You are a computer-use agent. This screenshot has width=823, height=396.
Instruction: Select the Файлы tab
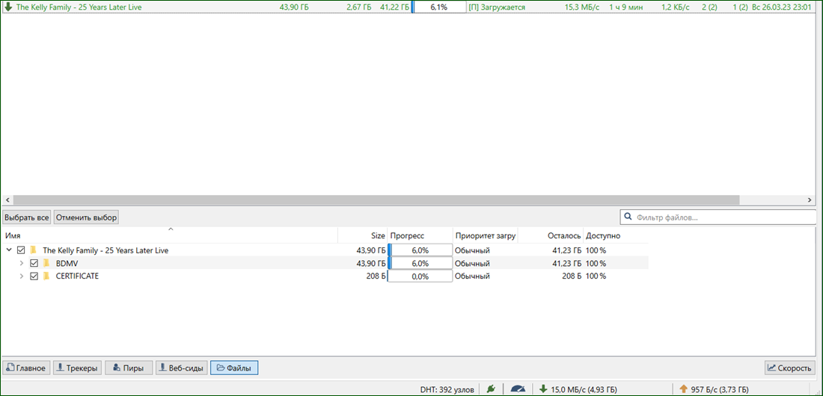[x=234, y=368]
